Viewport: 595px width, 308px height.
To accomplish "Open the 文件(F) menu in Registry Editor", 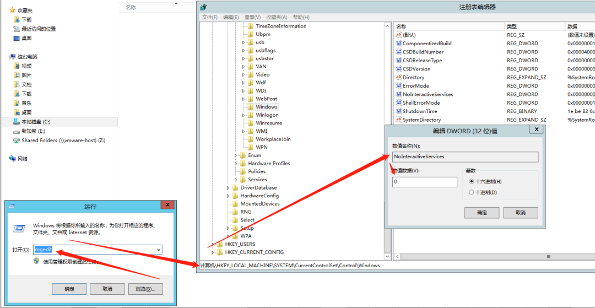I will (210, 17).
